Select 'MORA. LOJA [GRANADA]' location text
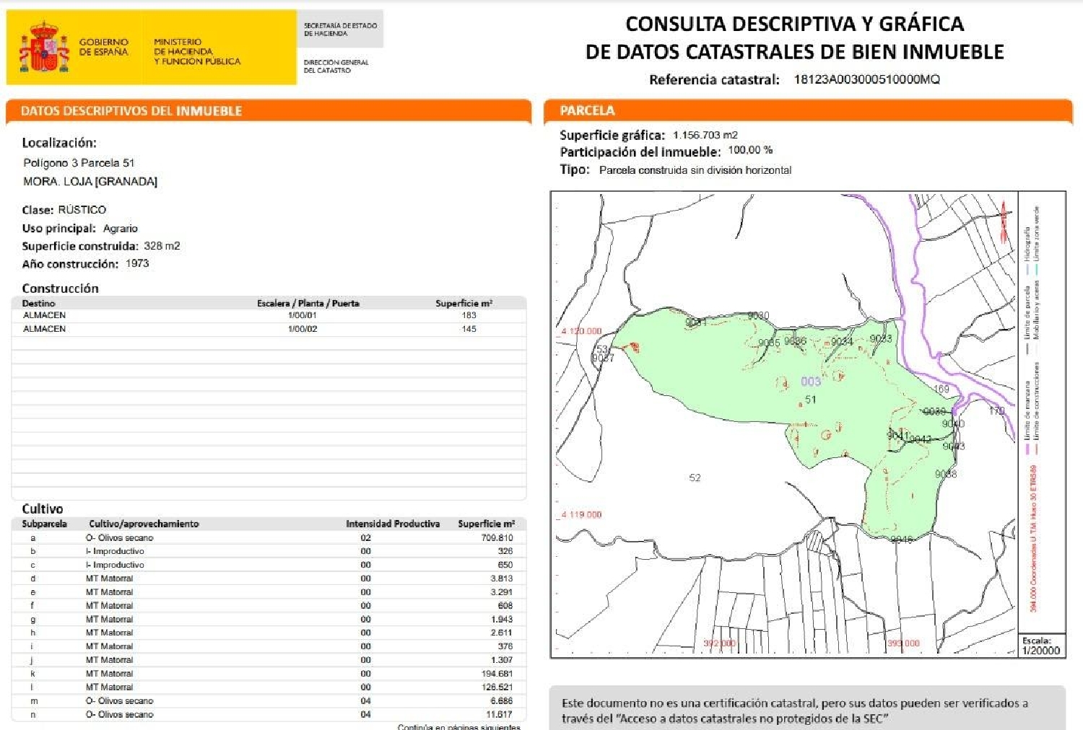The height and width of the screenshot is (730, 1083). pos(90,181)
